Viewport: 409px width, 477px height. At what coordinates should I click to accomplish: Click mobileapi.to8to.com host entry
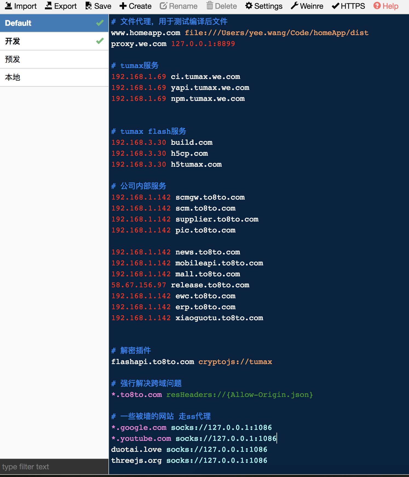click(x=219, y=263)
